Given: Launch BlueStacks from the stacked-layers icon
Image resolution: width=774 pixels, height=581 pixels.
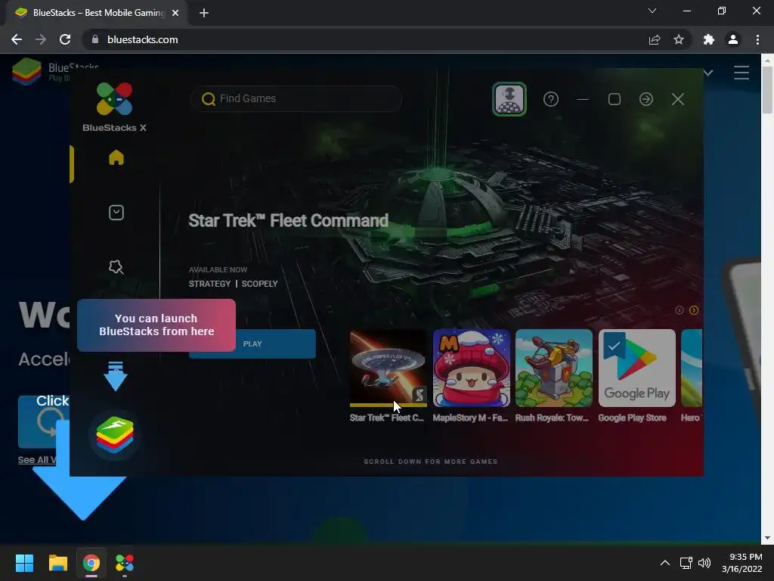Looking at the screenshot, I should pyautogui.click(x=115, y=435).
